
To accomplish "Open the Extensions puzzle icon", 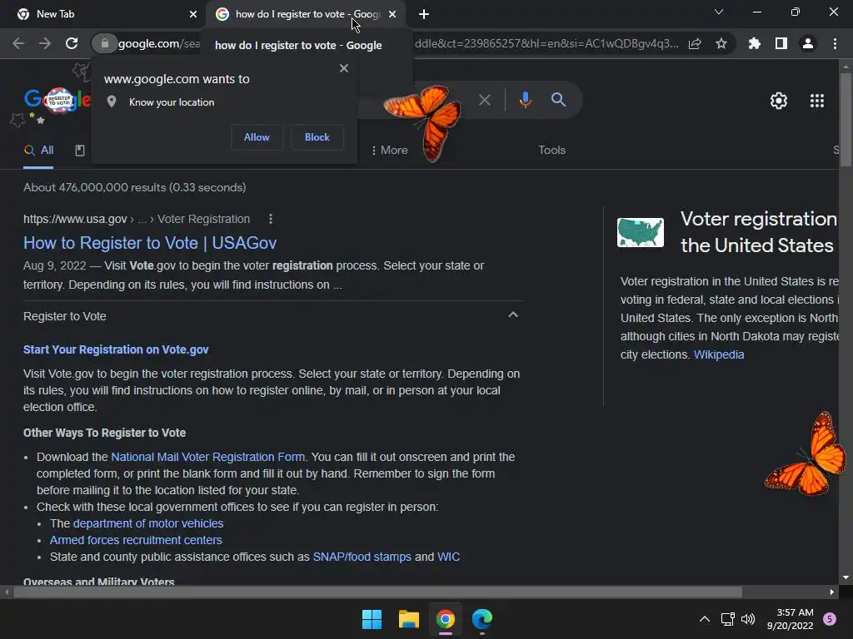I will click(755, 43).
